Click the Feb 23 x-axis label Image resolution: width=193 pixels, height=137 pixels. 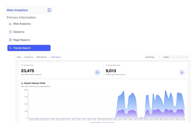pyautogui.click(x=141, y=120)
